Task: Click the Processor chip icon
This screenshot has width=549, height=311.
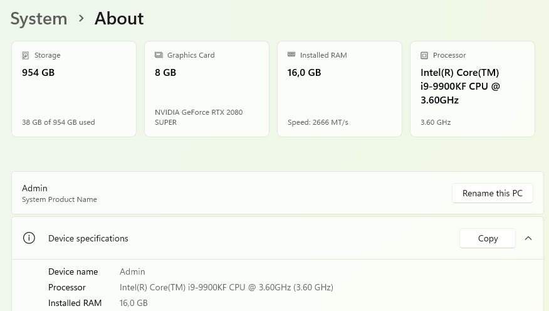Action: (424, 55)
